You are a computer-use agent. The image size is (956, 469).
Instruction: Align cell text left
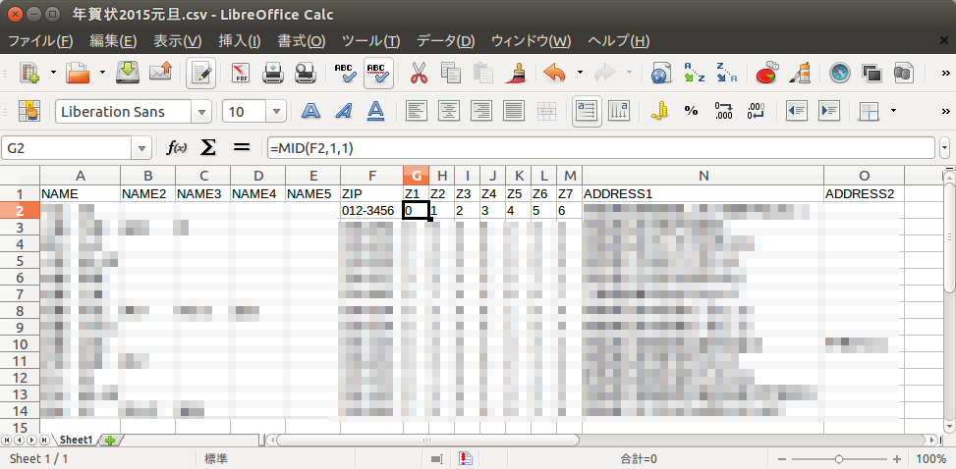point(417,111)
